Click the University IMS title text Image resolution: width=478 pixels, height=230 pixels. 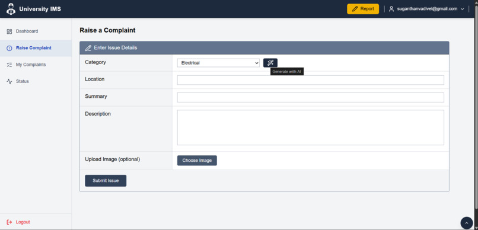click(x=40, y=9)
